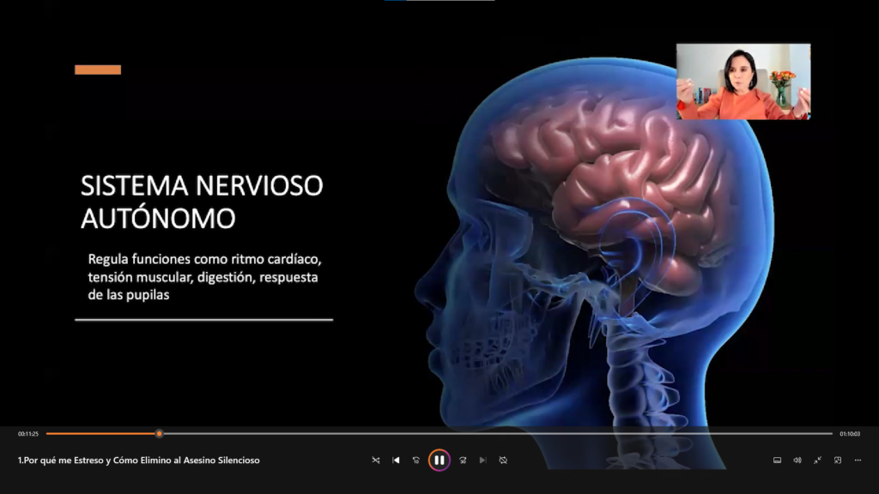Click the presenter webcam thumbnail

tap(743, 81)
